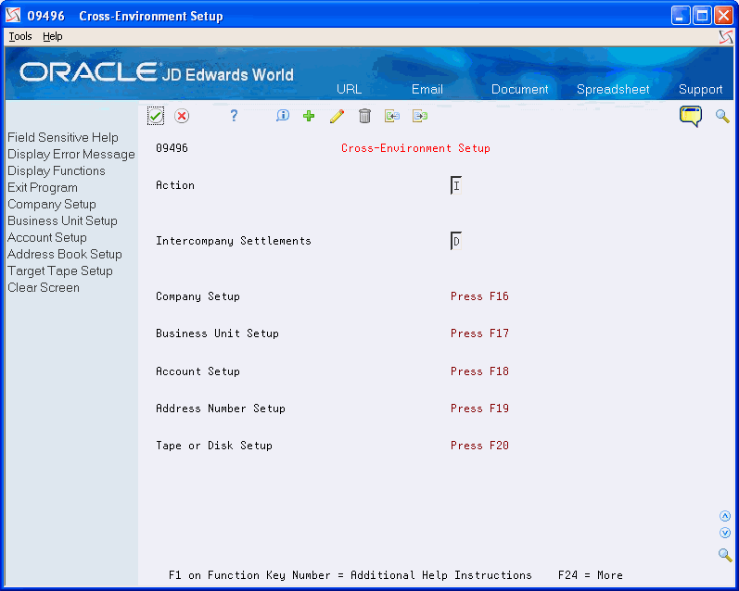Click the trash can Delete icon
739x591 pixels.
pyautogui.click(x=364, y=116)
